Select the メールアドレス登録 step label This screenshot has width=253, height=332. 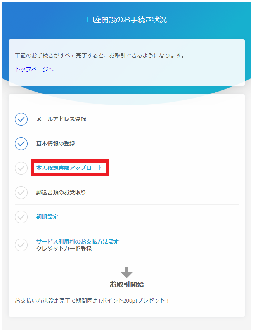pos(61,119)
